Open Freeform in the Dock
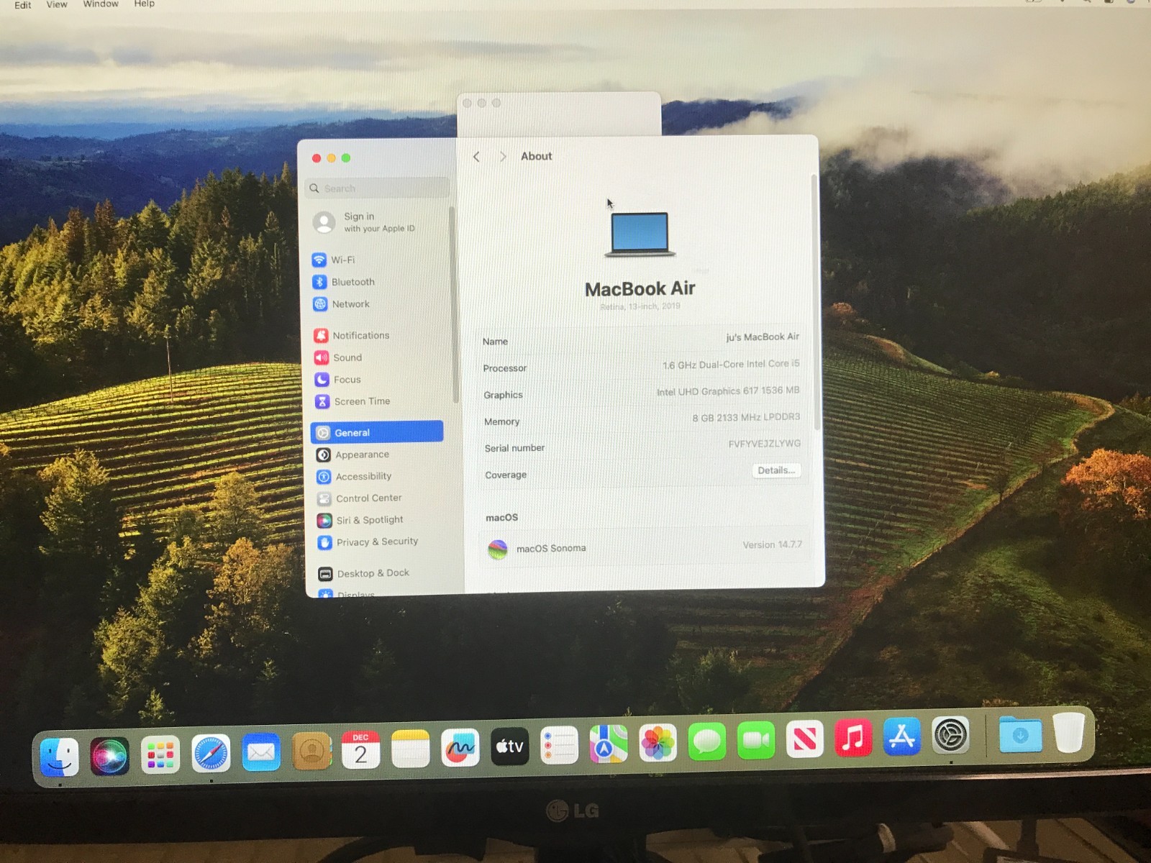The image size is (1151, 863). click(x=460, y=748)
